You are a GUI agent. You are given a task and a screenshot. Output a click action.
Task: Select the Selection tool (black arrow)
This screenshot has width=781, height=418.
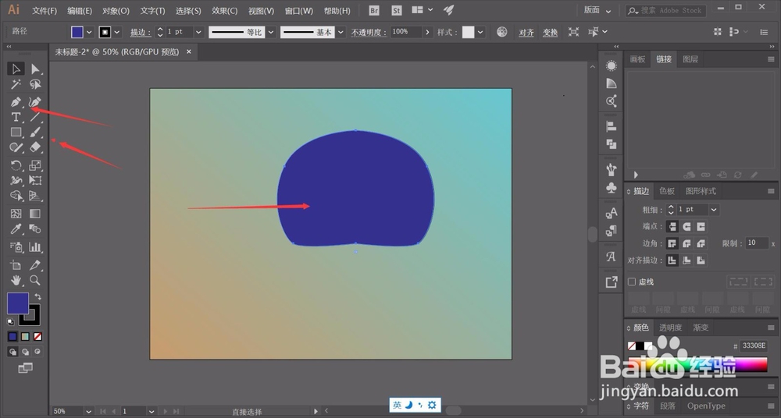point(16,69)
